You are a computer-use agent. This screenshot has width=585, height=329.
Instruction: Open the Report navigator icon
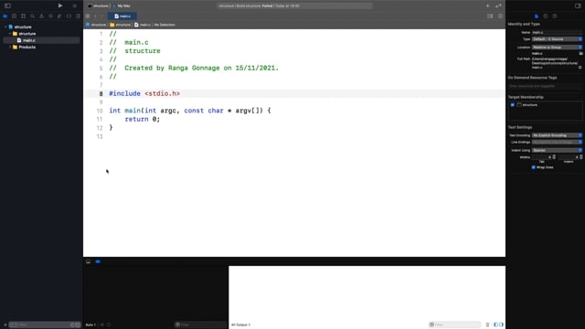pyautogui.click(x=78, y=16)
